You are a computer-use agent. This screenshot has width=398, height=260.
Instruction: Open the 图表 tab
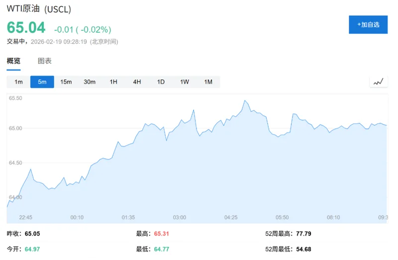(45, 61)
